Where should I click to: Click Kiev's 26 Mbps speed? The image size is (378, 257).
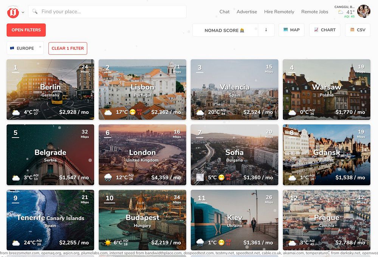pyautogui.click(x=269, y=199)
